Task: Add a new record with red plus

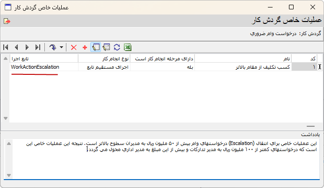Action: point(85,47)
